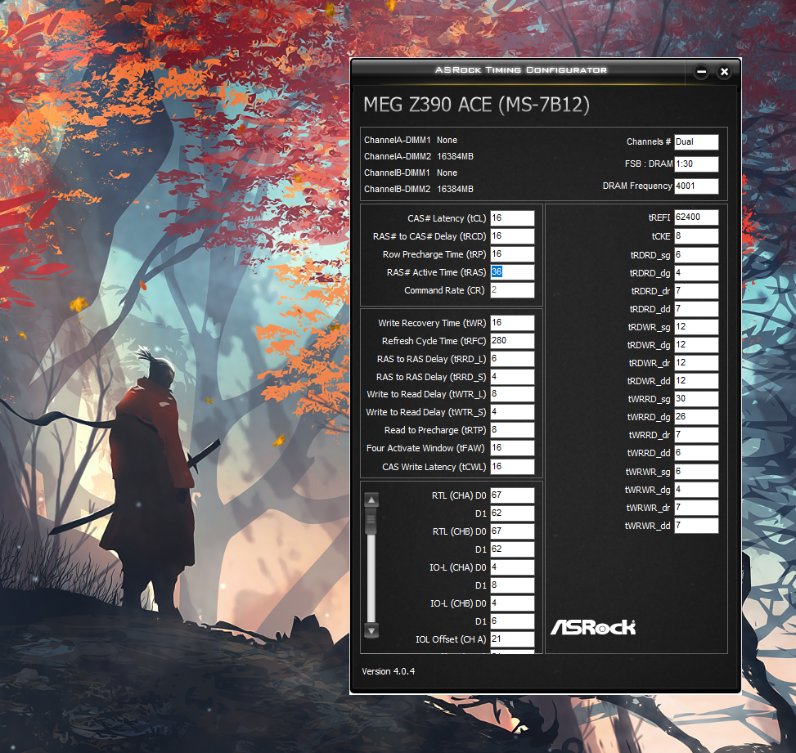The image size is (796, 753).
Task: Click the ChannelA-DIMM2 16384MB entry
Action: click(419, 156)
